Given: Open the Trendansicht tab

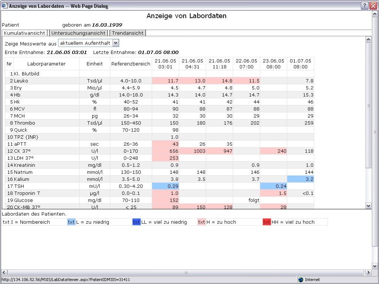Looking at the screenshot, I should pyautogui.click(x=128, y=33).
